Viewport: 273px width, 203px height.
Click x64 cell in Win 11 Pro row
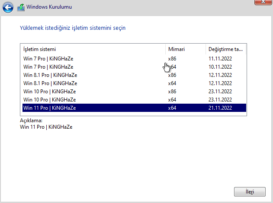pos(172,108)
